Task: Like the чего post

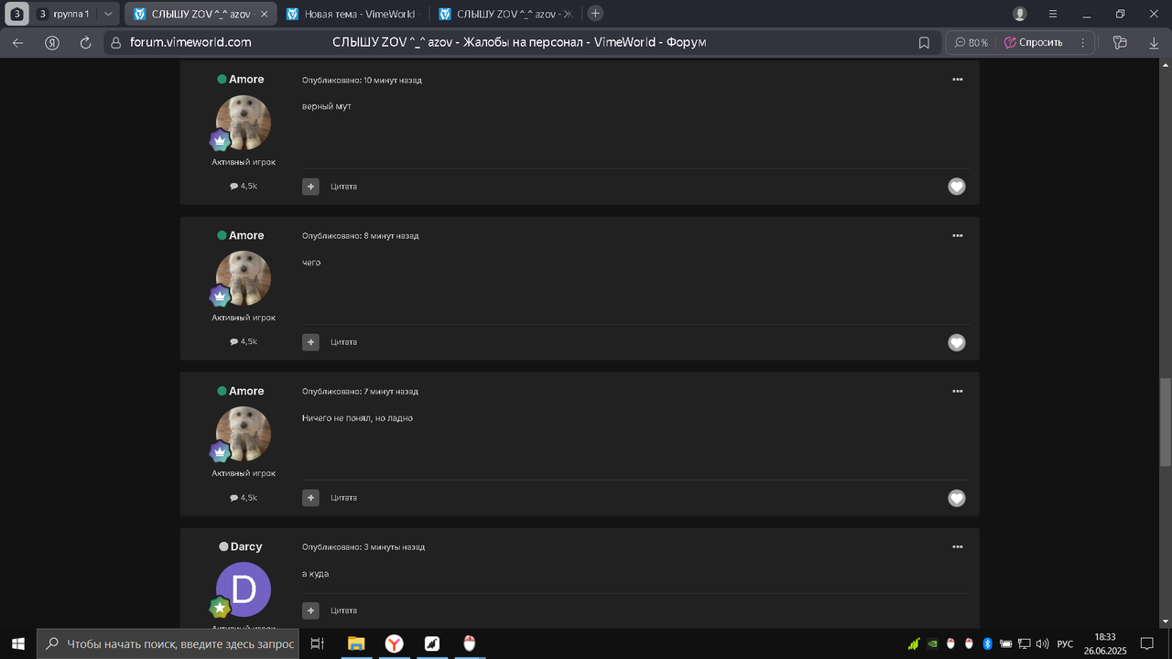Action: (x=957, y=342)
